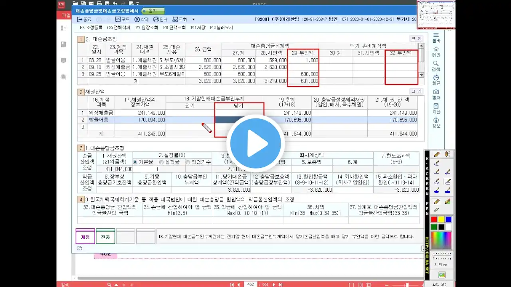Go to the next PDF page

tap(273, 284)
